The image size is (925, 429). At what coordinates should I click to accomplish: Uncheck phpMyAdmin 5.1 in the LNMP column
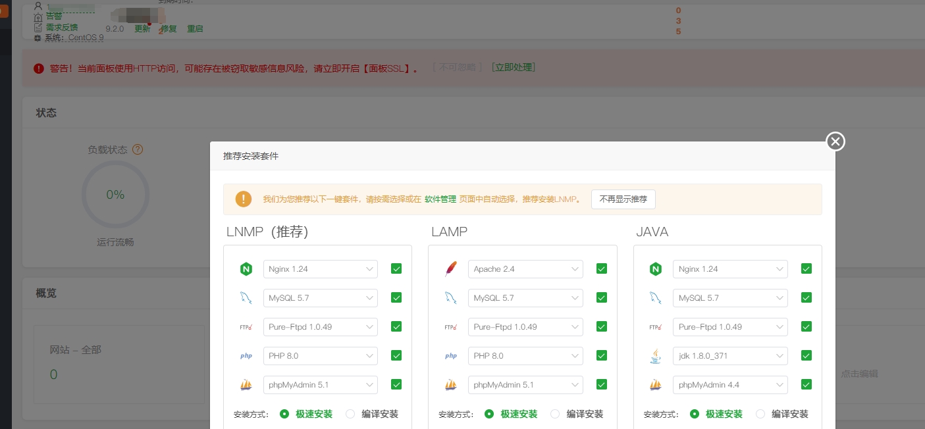(396, 384)
